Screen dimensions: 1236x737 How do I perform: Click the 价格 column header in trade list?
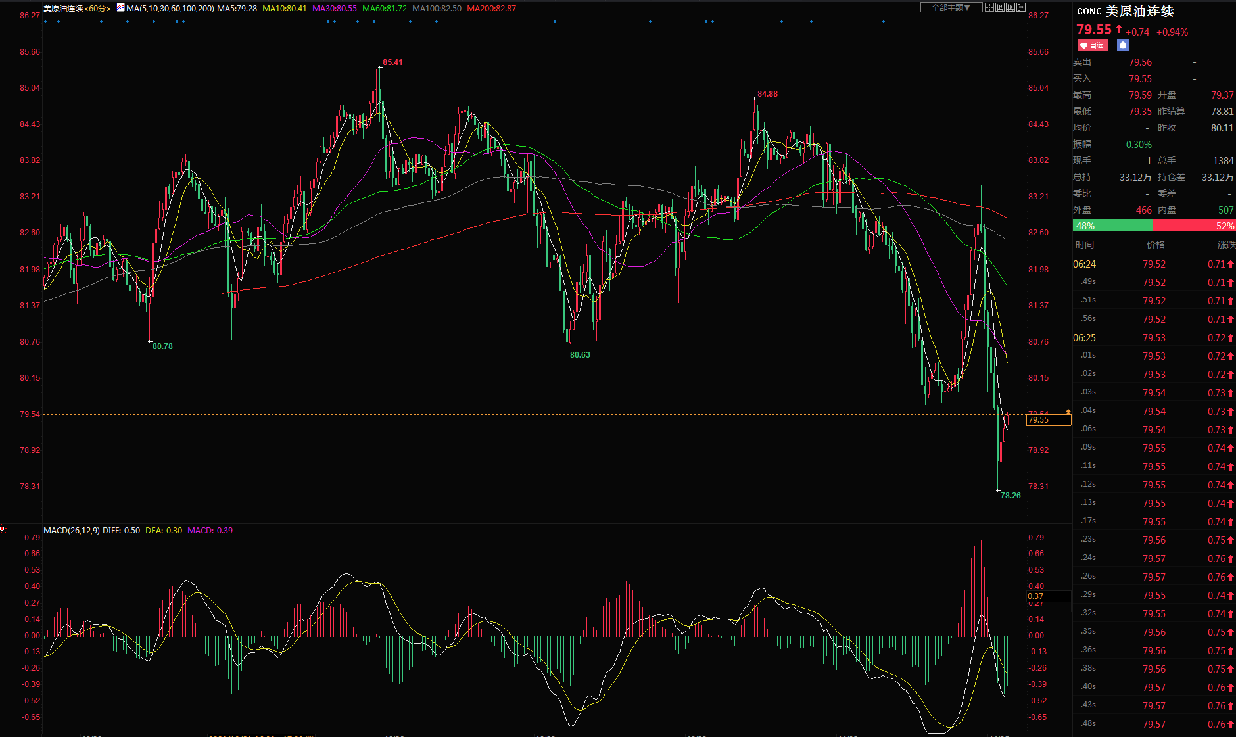pyautogui.click(x=1155, y=245)
